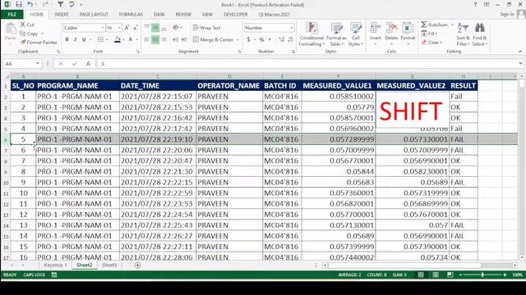Switch to the DEVELOPER tab
Screen dimensions: 526x295
coord(236,15)
